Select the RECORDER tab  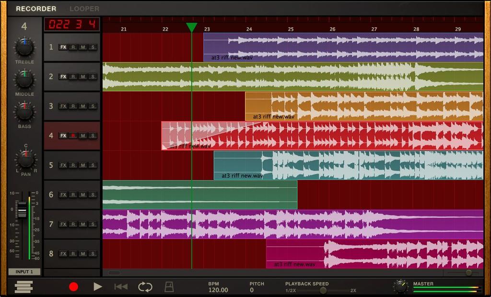tap(36, 9)
